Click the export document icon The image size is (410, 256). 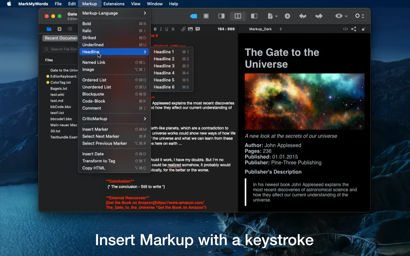click(270, 16)
